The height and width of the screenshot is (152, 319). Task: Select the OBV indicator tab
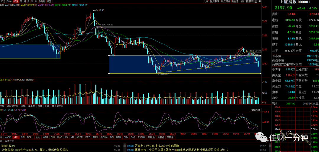click(x=126, y=137)
